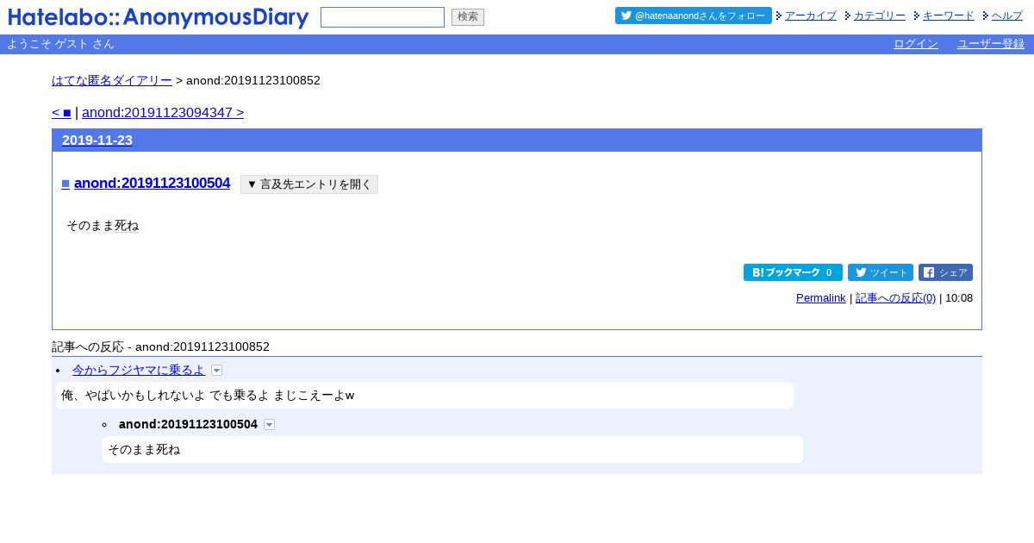Open the カテゴリー menu link

click(880, 16)
